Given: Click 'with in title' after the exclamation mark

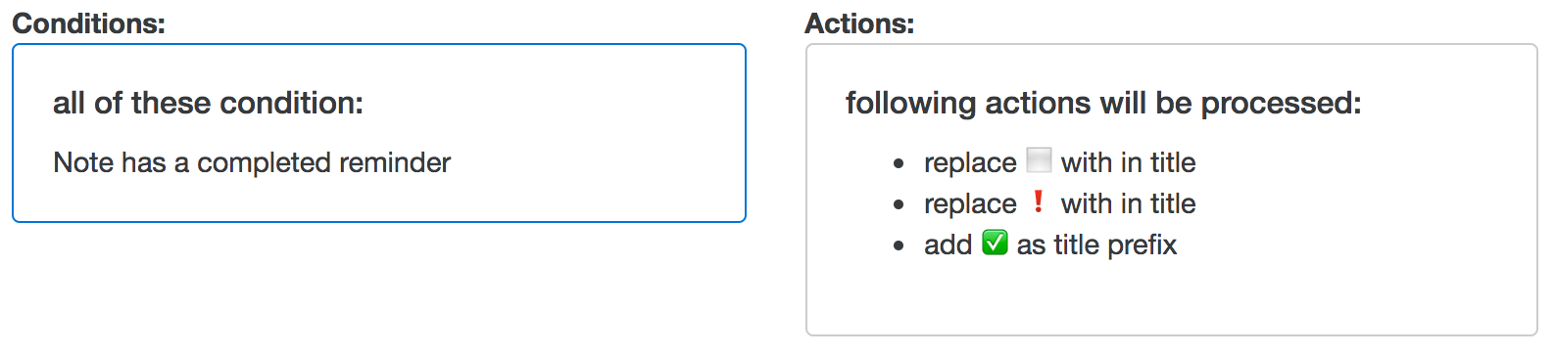Looking at the screenshot, I should [x=1128, y=203].
